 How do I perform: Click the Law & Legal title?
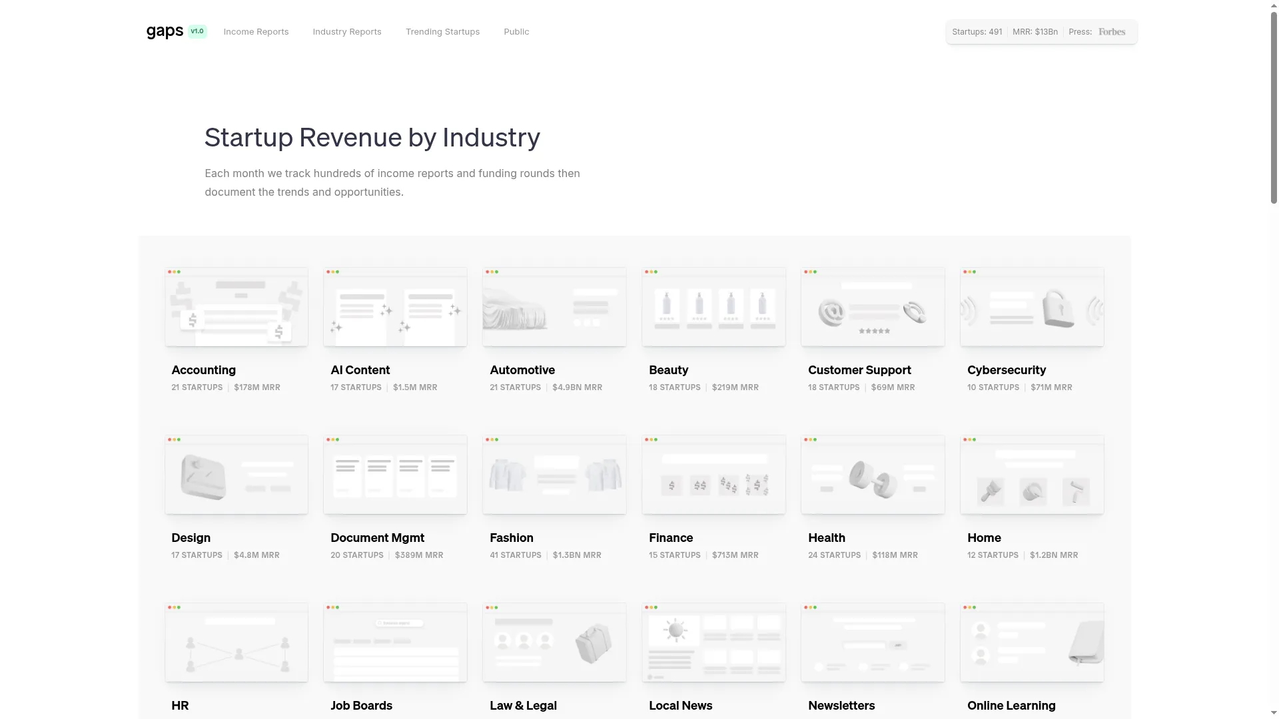(x=523, y=706)
